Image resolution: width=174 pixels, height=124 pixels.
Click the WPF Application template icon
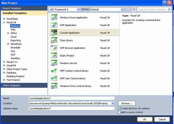pos(54,25)
